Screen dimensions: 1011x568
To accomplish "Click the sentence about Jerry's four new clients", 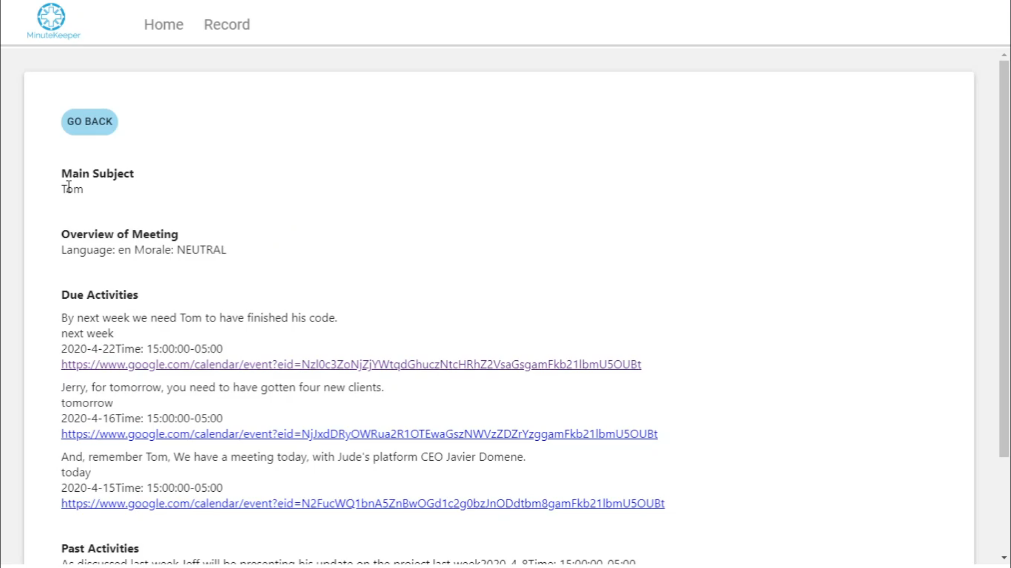I will (222, 388).
